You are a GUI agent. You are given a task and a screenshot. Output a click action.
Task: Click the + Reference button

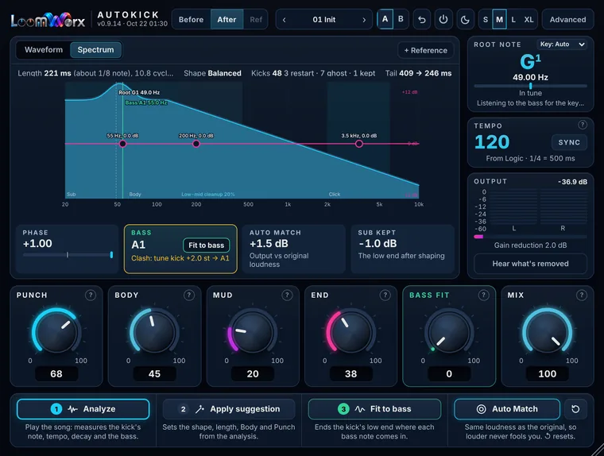pos(426,51)
